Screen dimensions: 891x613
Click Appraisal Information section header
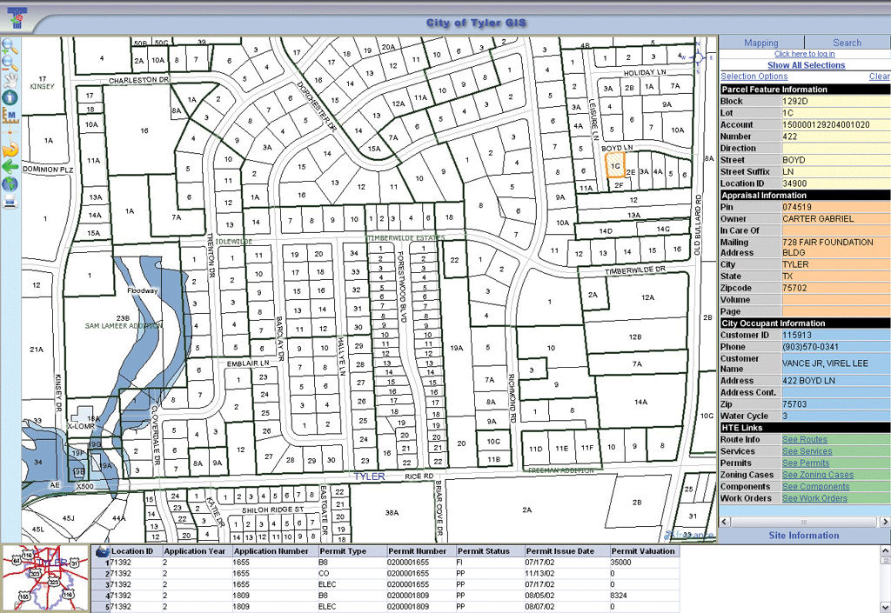tap(805, 196)
